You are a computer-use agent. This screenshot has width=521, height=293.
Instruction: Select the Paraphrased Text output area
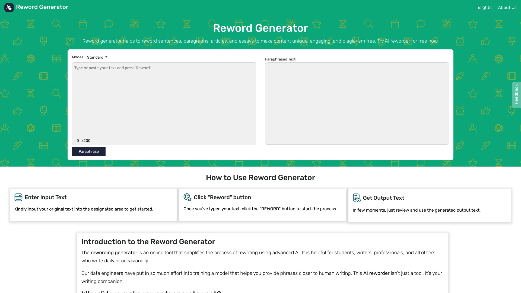point(357,103)
